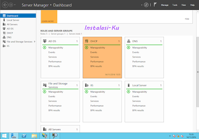Click the AD DS tile header icon
The height and width of the screenshot is (139, 199).
click(x=45, y=41)
